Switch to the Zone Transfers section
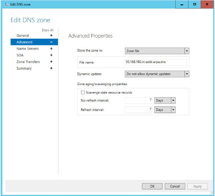Viewport: 215px width, 196px height. click(28, 62)
